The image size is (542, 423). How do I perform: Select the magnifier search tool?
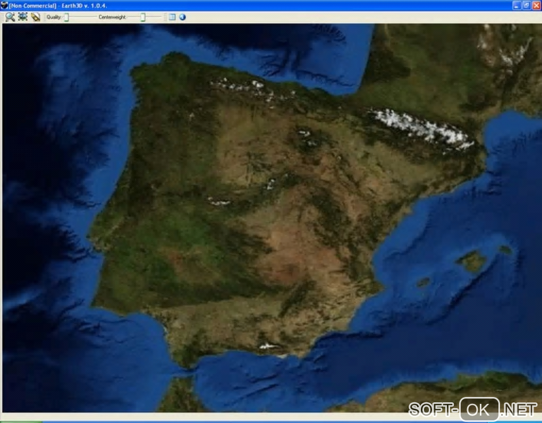coord(10,17)
